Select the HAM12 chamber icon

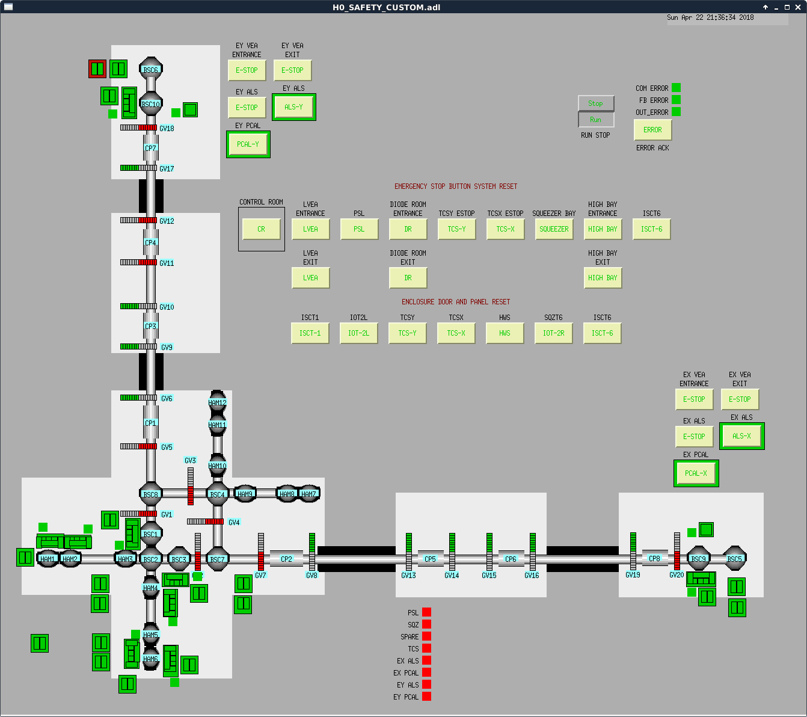pyautogui.click(x=217, y=402)
